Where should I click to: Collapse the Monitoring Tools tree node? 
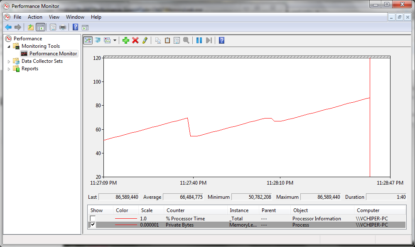tap(9, 46)
